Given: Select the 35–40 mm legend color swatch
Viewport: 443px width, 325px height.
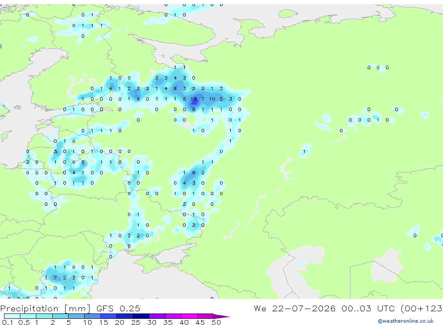Looking at the screenshot, I should [x=173, y=316].
